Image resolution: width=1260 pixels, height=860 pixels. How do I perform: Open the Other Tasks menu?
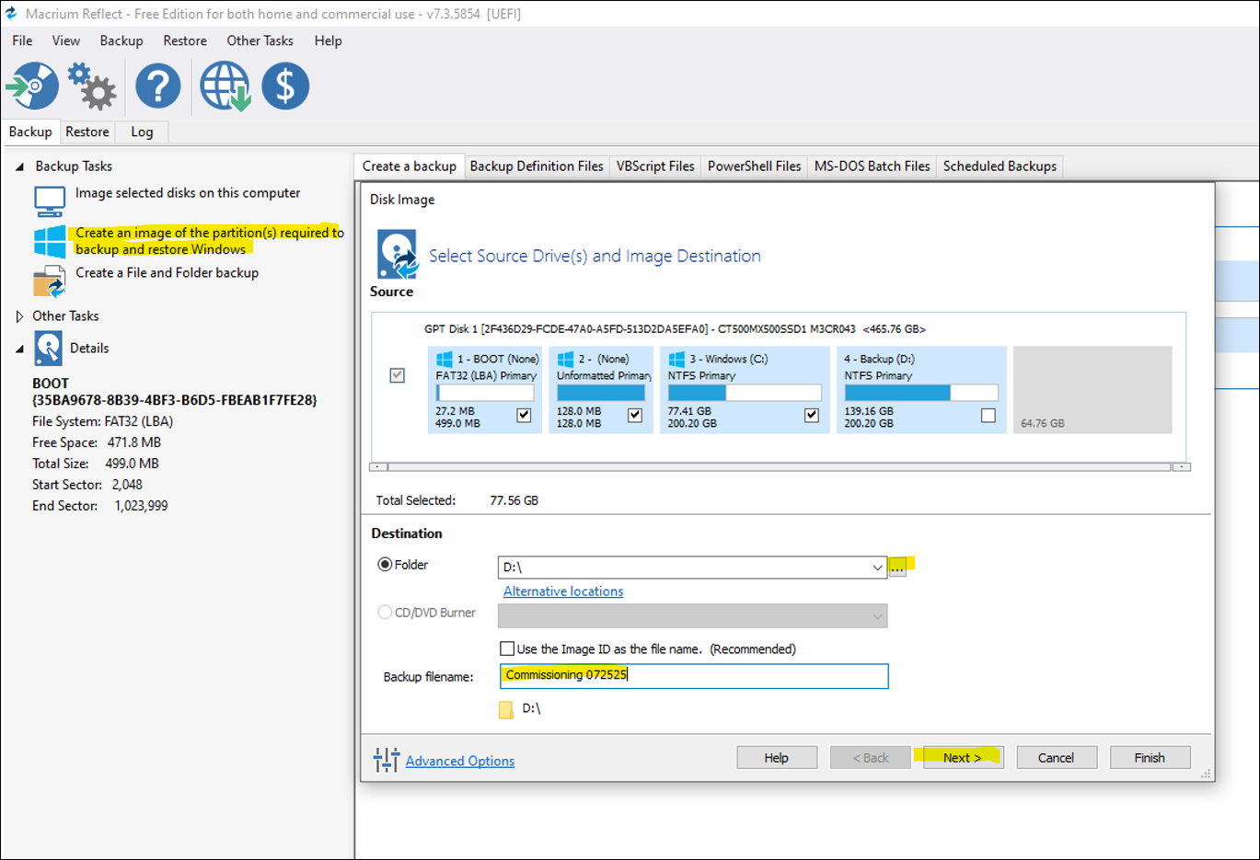[x=260, y=40]
